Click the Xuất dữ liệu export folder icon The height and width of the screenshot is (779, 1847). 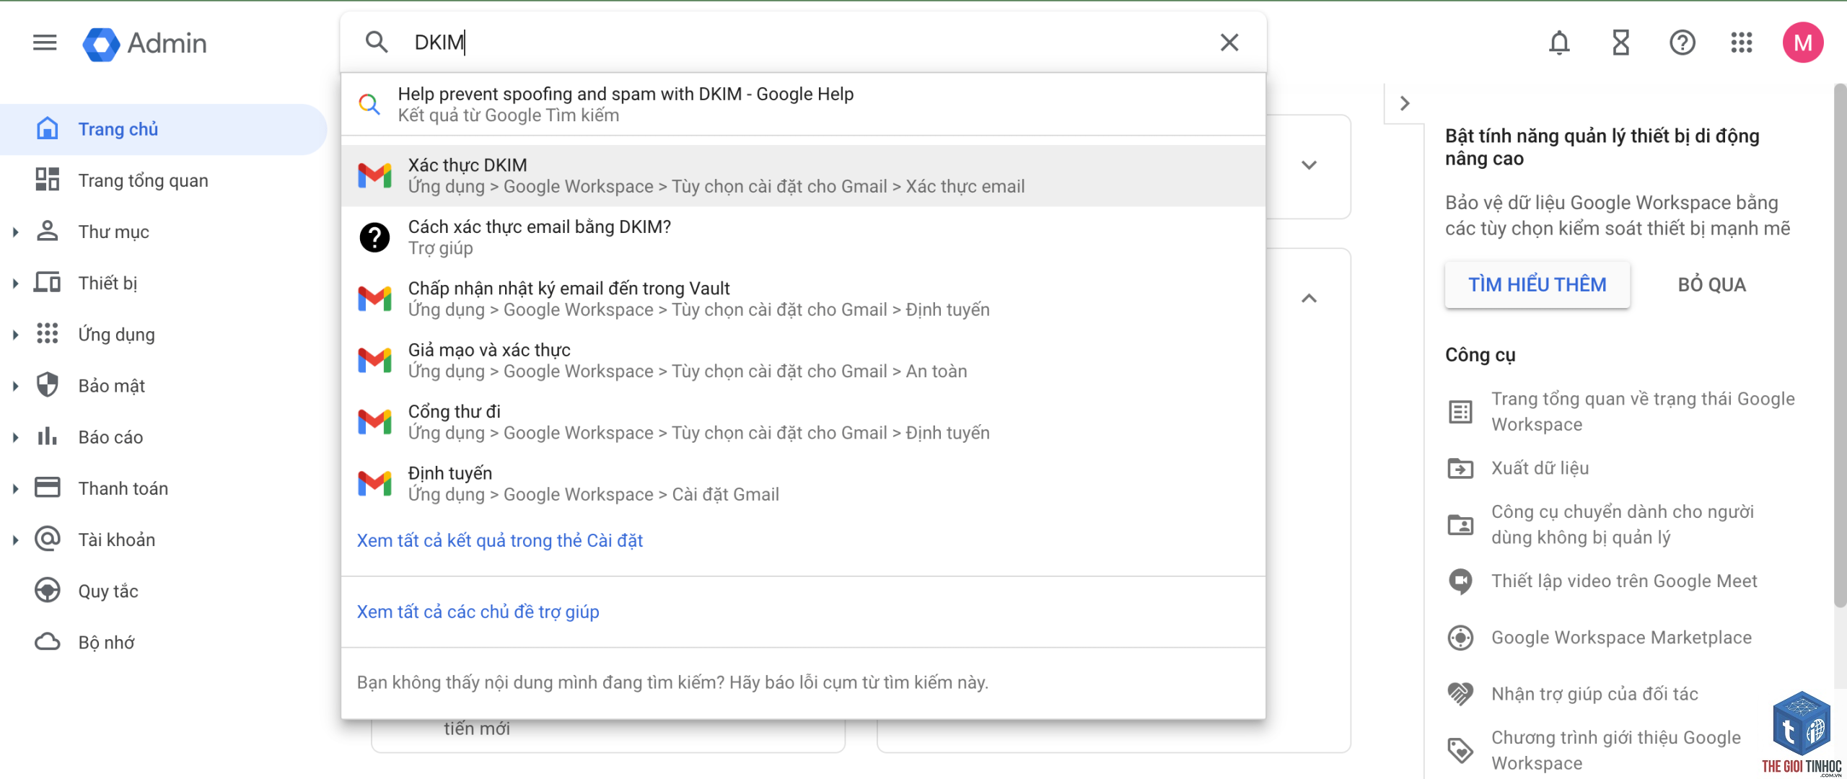(x=1461, y=468)
